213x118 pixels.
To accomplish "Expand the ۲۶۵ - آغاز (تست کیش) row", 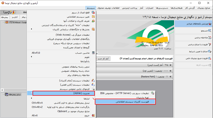I will coord(171,65).
